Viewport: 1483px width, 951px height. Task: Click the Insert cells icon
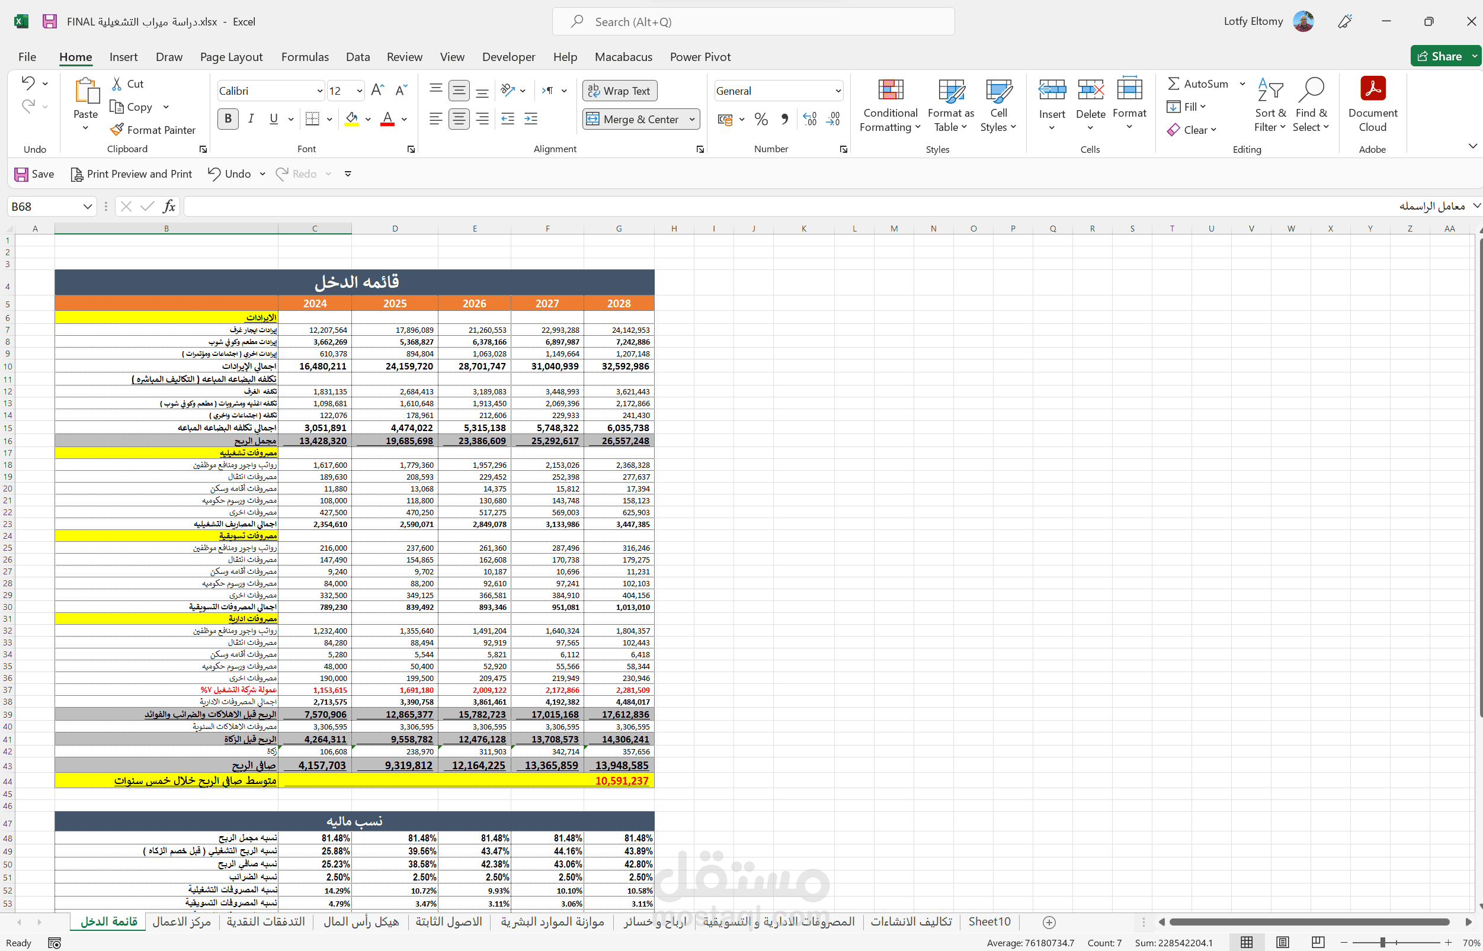[x=1052, y=90]
